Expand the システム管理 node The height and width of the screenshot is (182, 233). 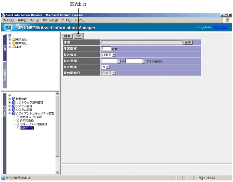pyautogui.click(x=10, y=106)
